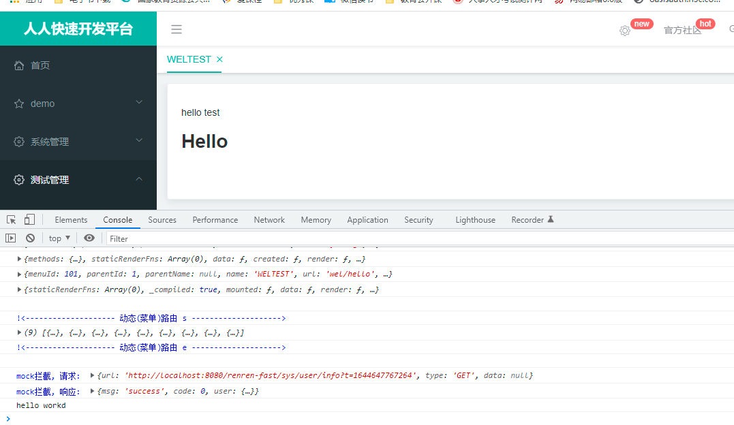The image size is (734, 425).
Task: Focus the console Filter input field
Action: point(420,238)
